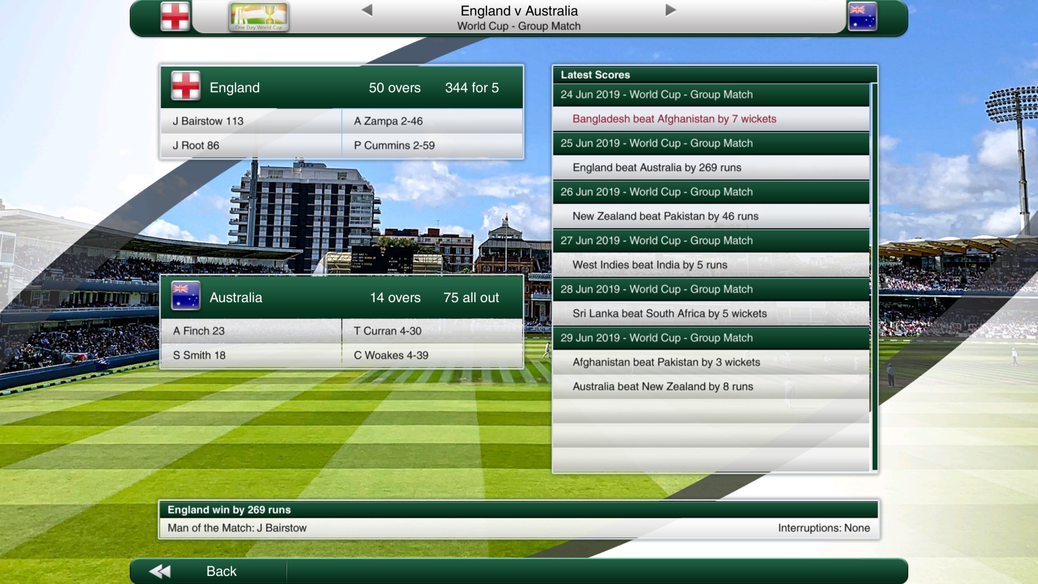The image size is (1038, 584).
Task: Click A Zampa 2-46 bowling entry
Action: (x=432, y=121)
